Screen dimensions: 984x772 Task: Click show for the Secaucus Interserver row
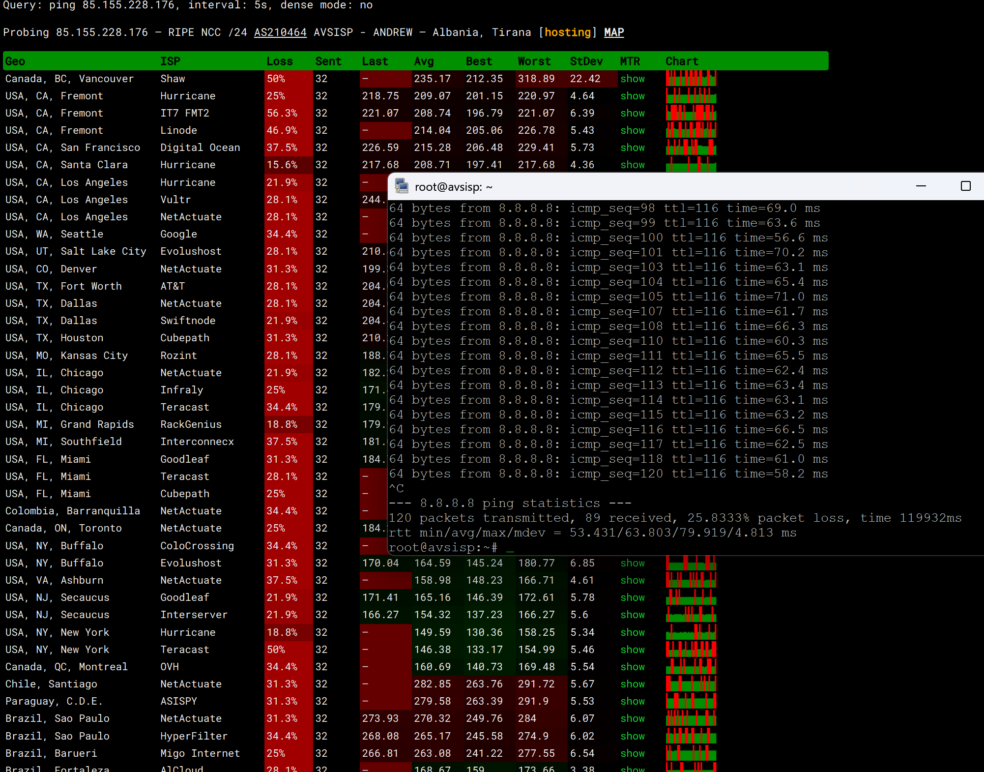point(633,615)
